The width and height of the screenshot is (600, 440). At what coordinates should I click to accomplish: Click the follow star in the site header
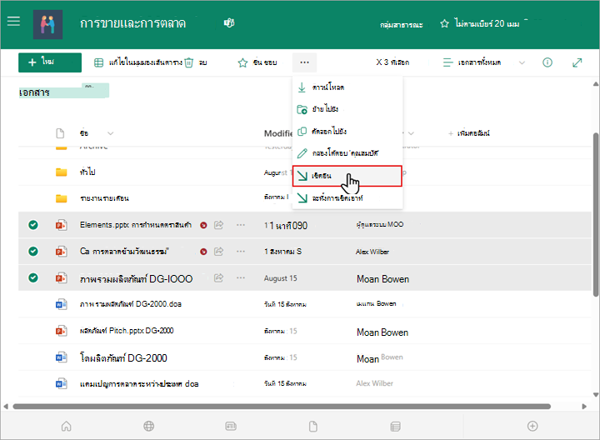[444, 23]
